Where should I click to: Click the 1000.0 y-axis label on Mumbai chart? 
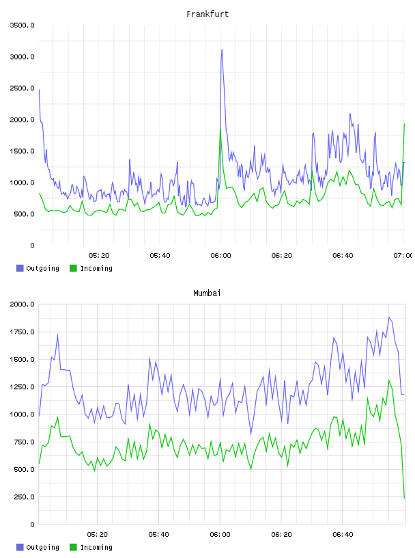click(23, 414)
